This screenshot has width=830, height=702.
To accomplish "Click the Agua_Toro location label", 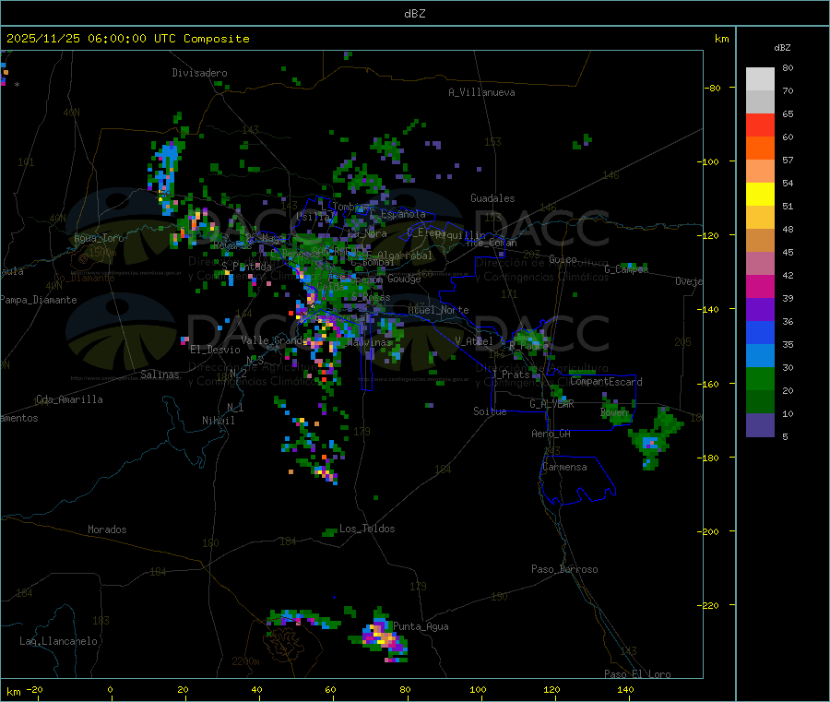I will point(99,238).
